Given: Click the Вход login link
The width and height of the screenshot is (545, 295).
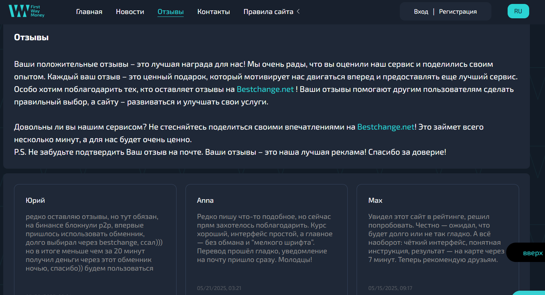Looking at the screenshot, I should [421, 12].
